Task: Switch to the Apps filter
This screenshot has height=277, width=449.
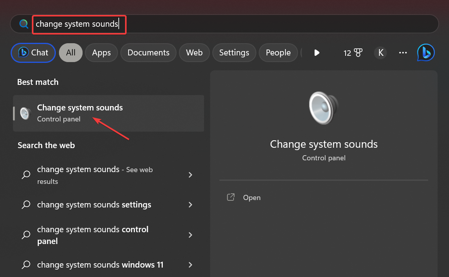Action: (x=101, y=53)
